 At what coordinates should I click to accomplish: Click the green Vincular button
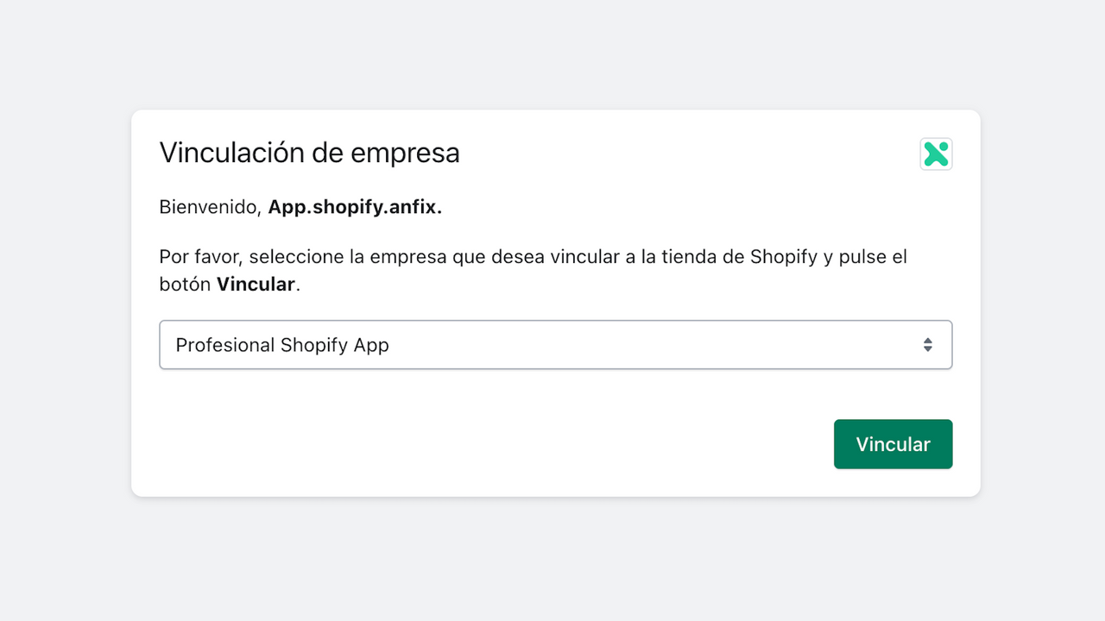[x=893, y=444]
